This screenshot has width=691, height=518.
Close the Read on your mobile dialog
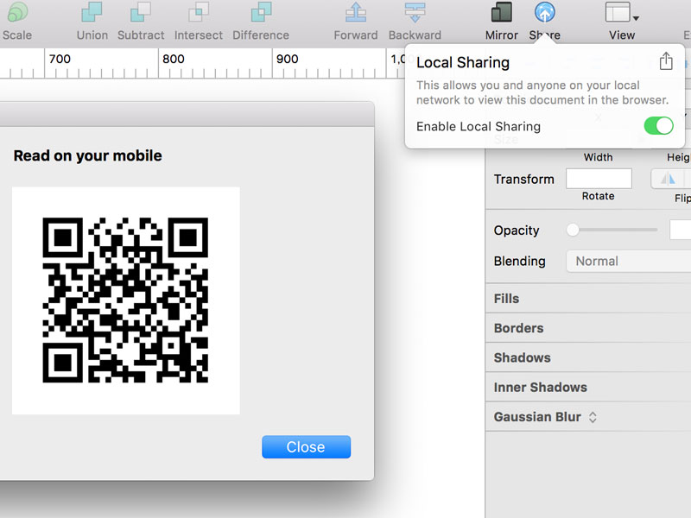[x=307, y=447]
